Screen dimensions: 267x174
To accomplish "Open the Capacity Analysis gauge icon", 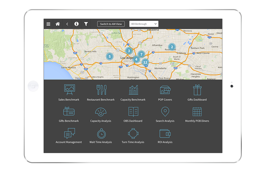I will [101, 112].
